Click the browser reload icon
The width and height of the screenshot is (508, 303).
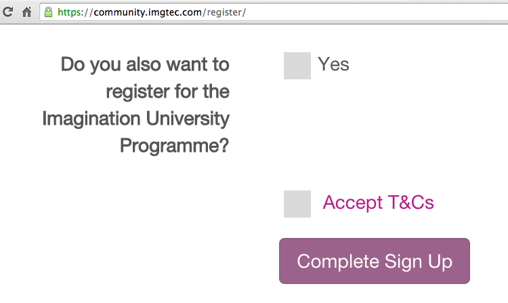[x=9, y=12]
